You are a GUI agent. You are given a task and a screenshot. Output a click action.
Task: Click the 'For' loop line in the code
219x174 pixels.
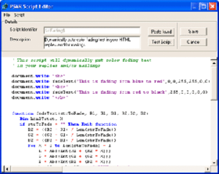click(x=69, y=146)
